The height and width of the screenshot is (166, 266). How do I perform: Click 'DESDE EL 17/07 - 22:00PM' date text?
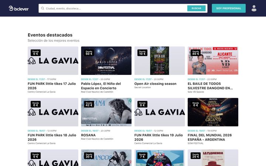(x=202, y=79)
